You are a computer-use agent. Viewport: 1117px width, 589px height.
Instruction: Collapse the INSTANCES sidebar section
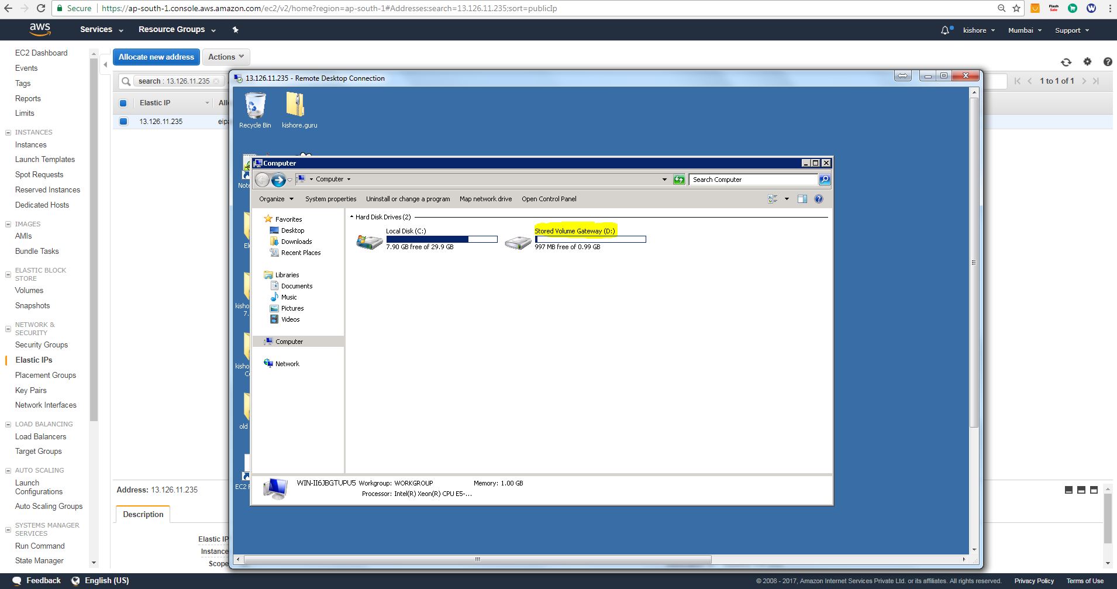(x=8, y=133)
